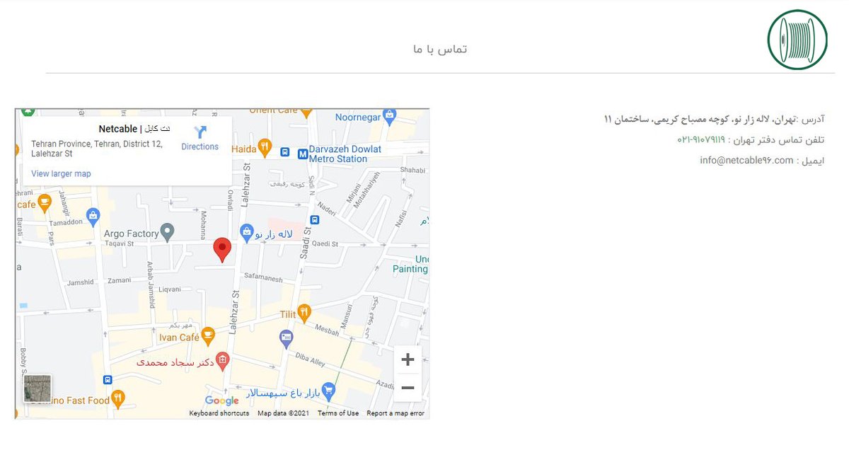Click the Tilit restaurant pin
The image size is (849, 455).
(304, 311)
